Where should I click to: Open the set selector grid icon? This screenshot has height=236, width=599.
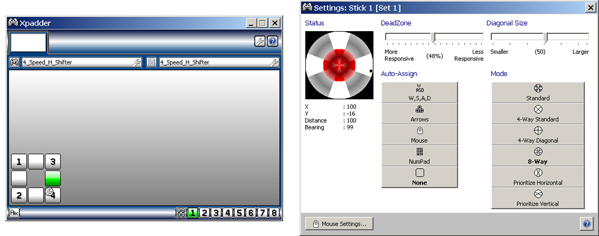point(181,213)
